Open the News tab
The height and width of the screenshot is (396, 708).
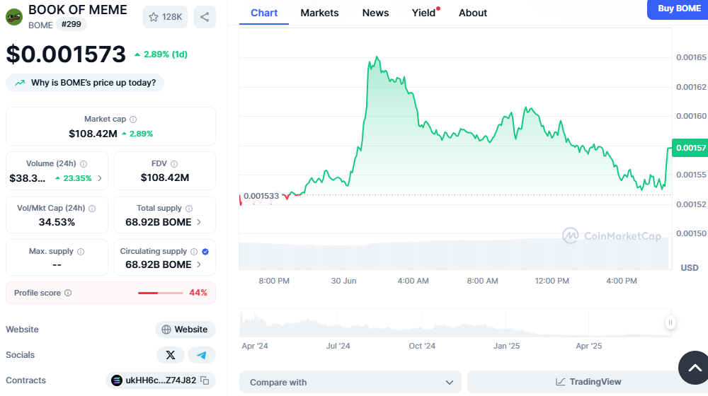coord(375,13)
